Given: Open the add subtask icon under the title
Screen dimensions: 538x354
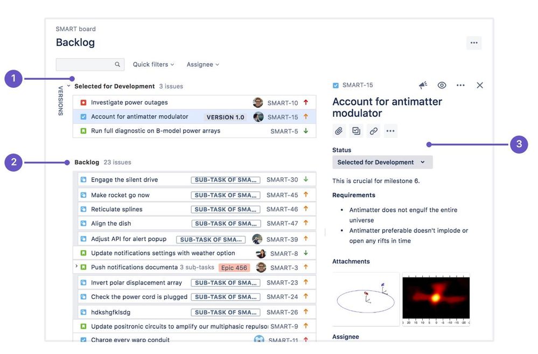Looking at the screenshot, I should coord(356,130).
